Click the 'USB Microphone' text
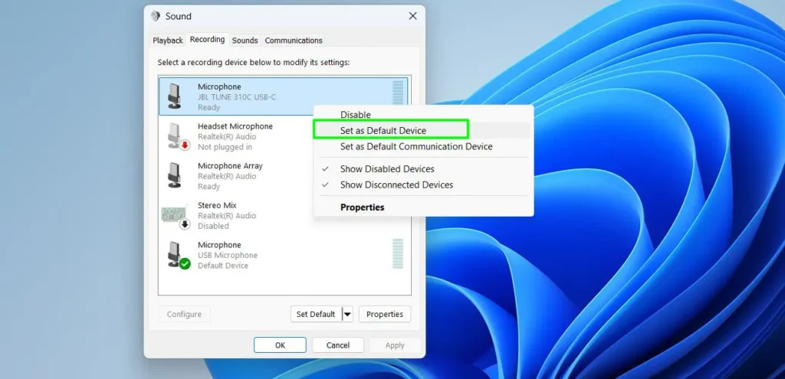 tap(227, 256)
